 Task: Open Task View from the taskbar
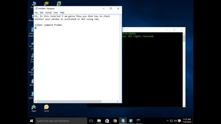point(91,121)
